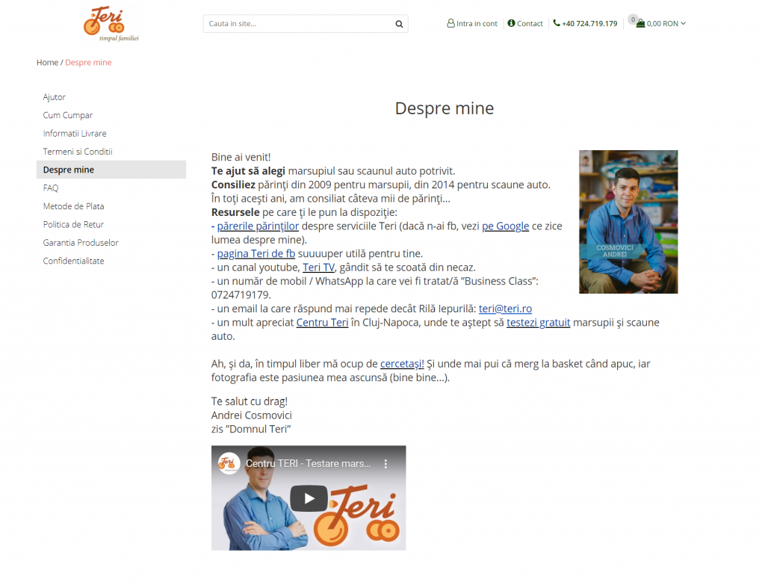
Task: Open Garantia Produselor in the sidebar
Action: [81, 243]
